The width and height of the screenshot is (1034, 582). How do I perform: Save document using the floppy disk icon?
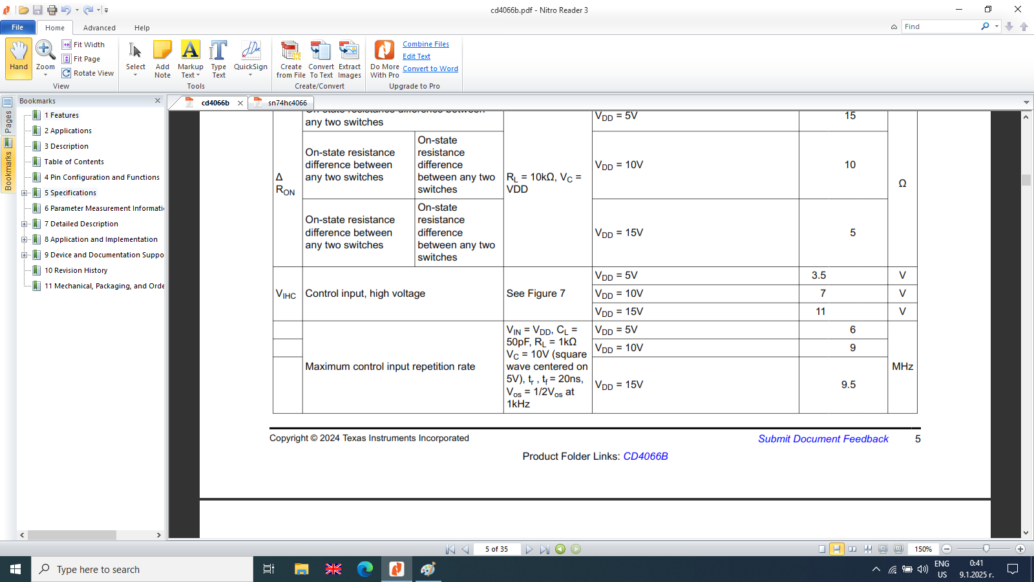tap(37, 10)
